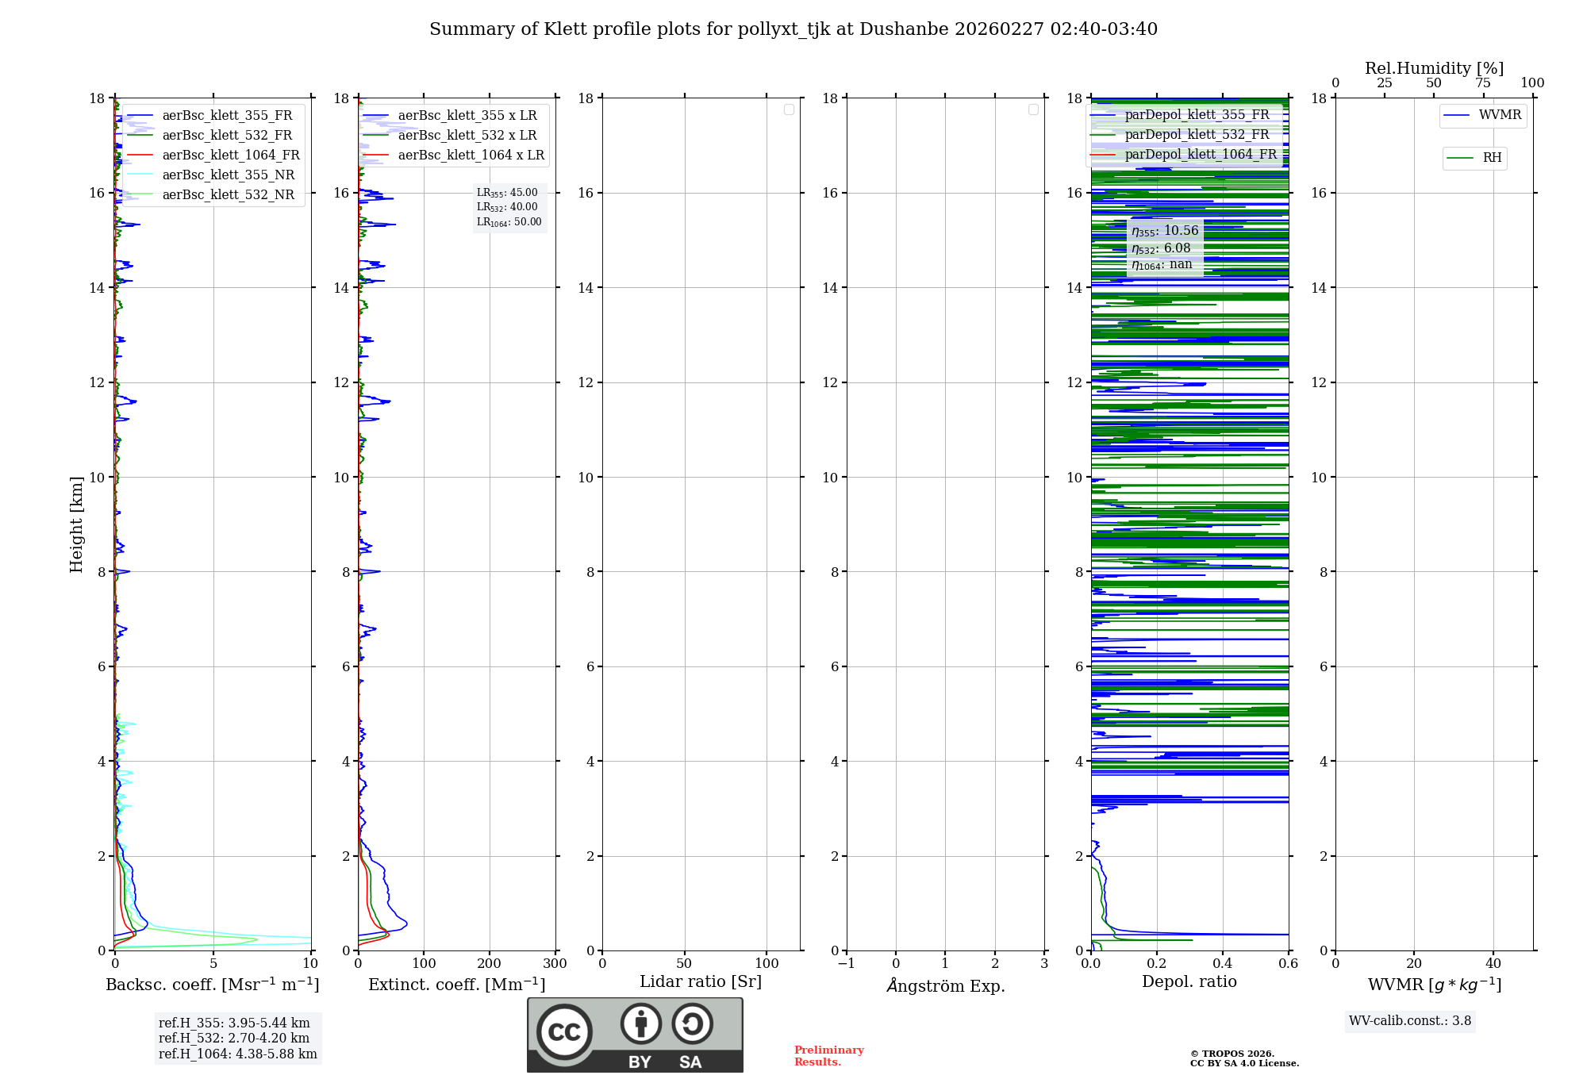Click the blue WVMR legend line
The height and width of the screenshot is (1079, 1587).
pyautogui.click(x=1457, y=116)
